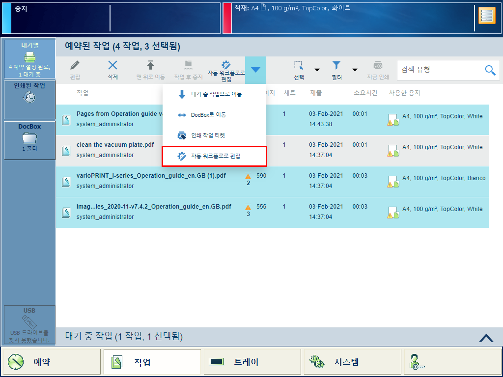Click warning triangle with 2 in varioPRINT row
Screen dimensions: 503x377
point(248,176)
